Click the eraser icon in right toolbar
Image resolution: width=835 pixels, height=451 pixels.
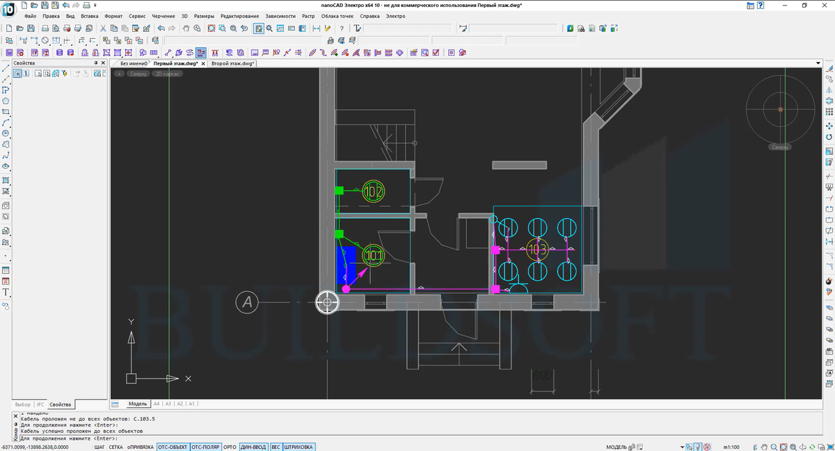[829, 69]
